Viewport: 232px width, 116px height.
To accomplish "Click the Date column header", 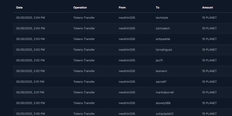I will 19,8.
